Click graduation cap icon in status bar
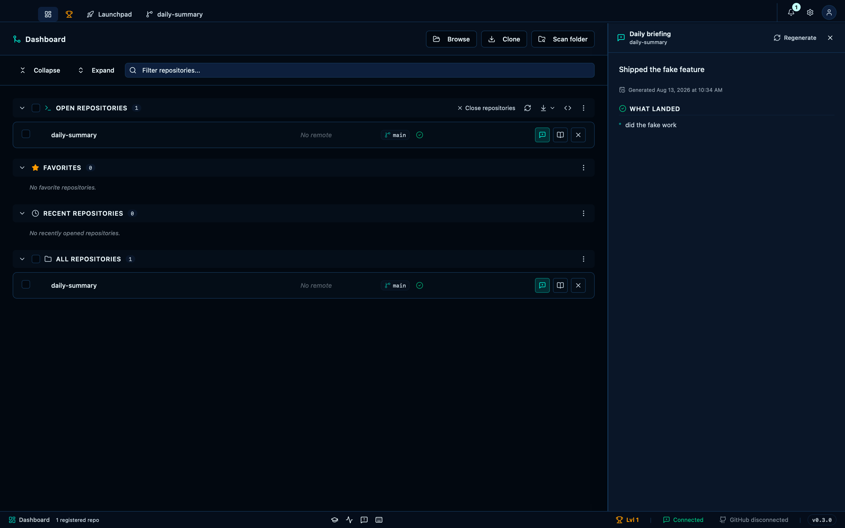Image resolution: width=845 pixels, height=528 pixels. [x=335, y=520]
